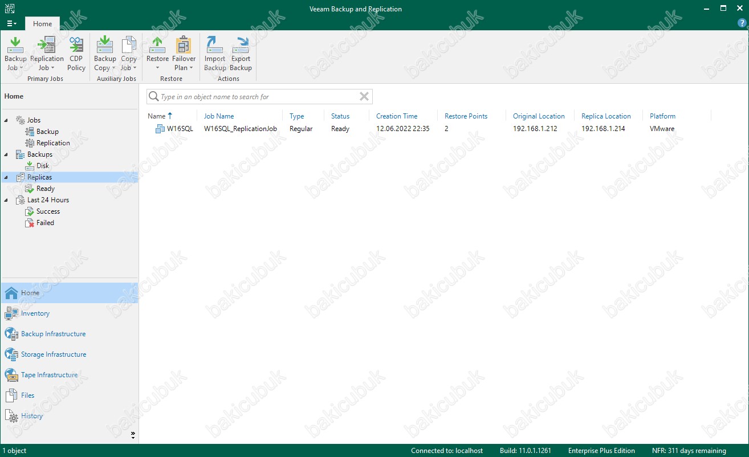Sort by the Type column
Image resolution: width=749 pixels, height=457 pixels.
click(296, 116)
